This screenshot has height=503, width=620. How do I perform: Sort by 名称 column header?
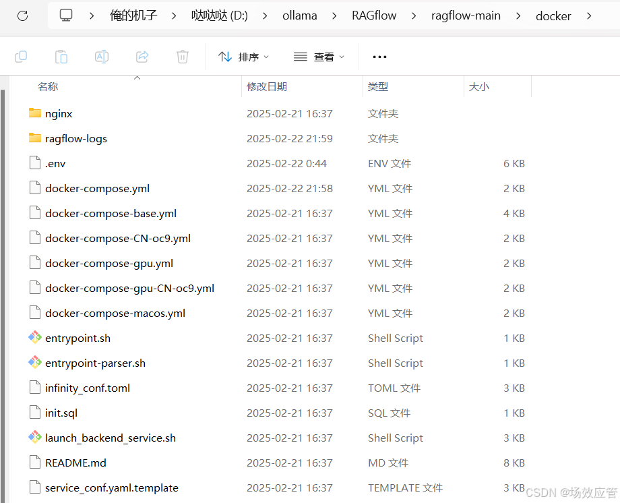47,86
